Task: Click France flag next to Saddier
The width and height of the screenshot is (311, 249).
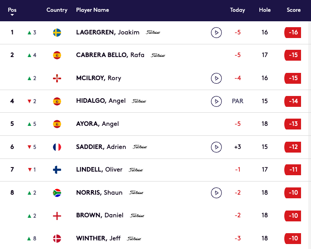Action: tap(57, 147)
